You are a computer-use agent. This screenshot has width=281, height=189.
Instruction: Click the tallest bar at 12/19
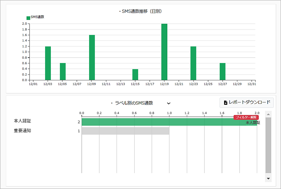pyautogui.click(x=164, y=52)
